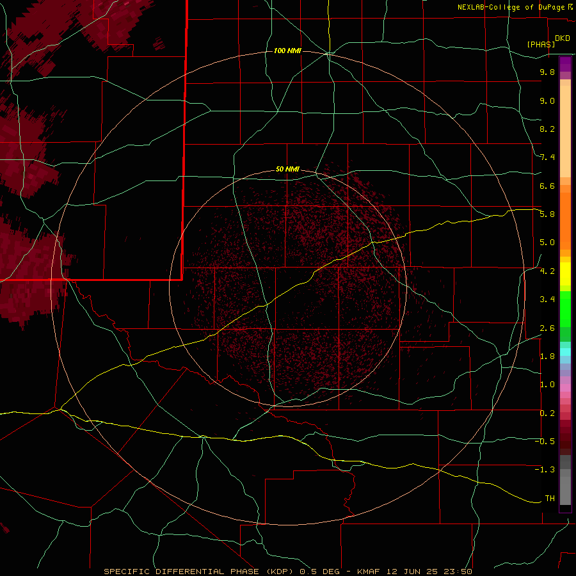This screenshot has height=576, width=576.
Task: Click the peach segment of the color scale
Action: [565, 131]
